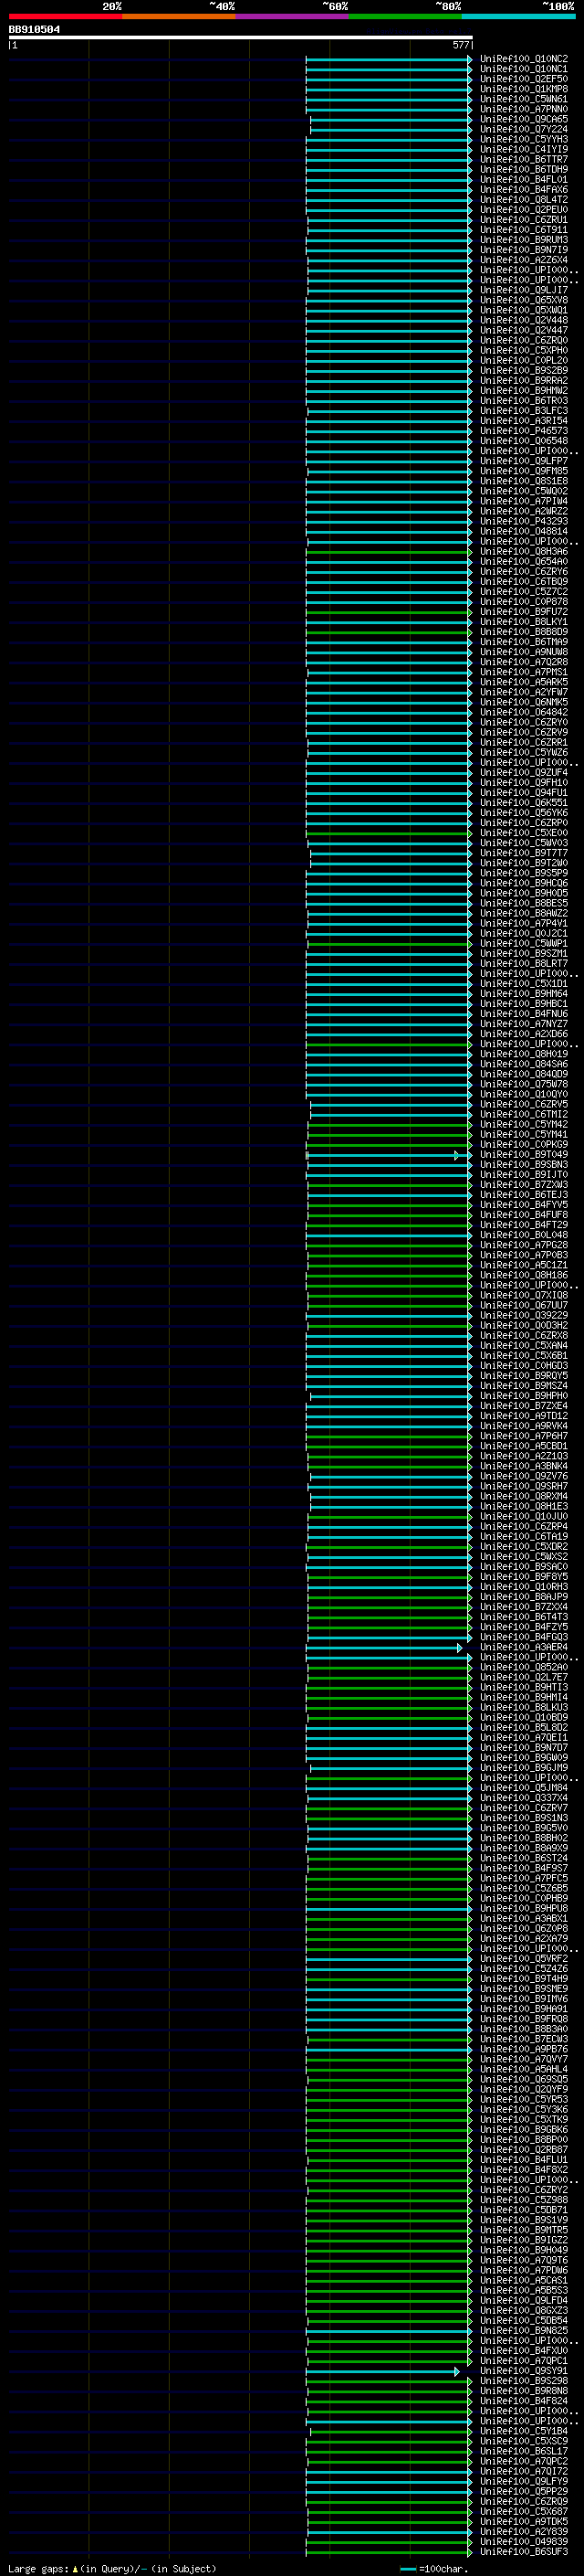Select hit UniRef100_Q10NC2
This screenshot has height=2576, width=584.
(523, 59)
